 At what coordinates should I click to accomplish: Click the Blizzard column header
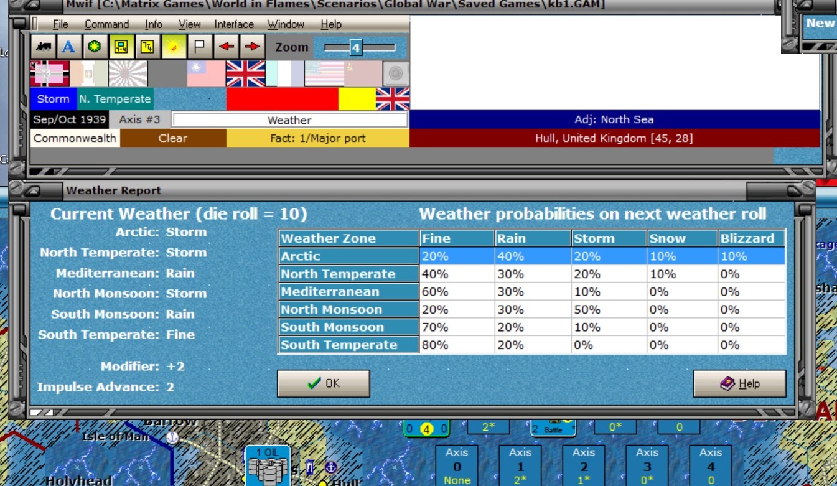click(x=752, y=238)
